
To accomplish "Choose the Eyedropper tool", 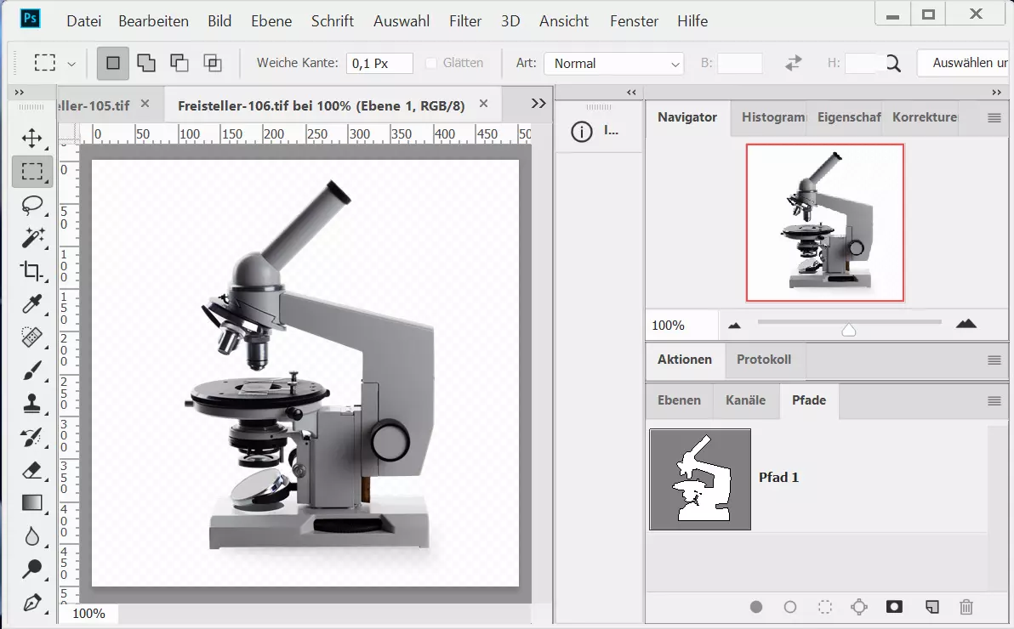I will [x=32, y=304].
